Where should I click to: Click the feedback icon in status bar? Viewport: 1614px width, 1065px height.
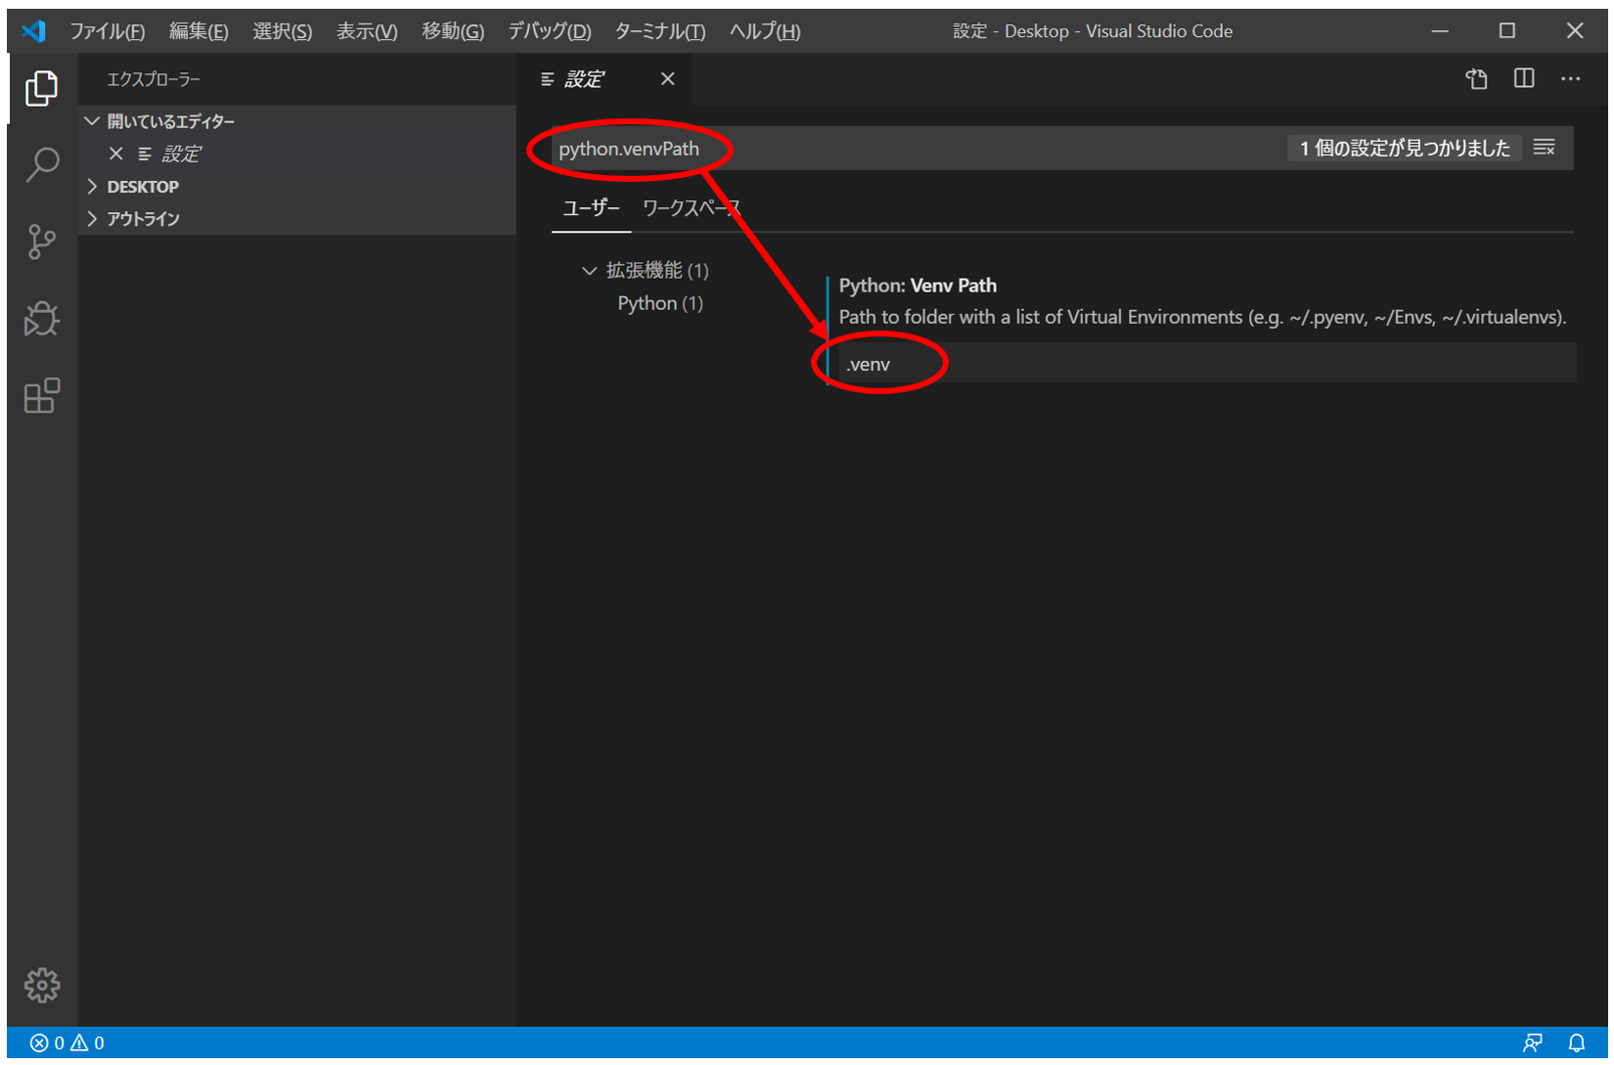point(1533,1043)
